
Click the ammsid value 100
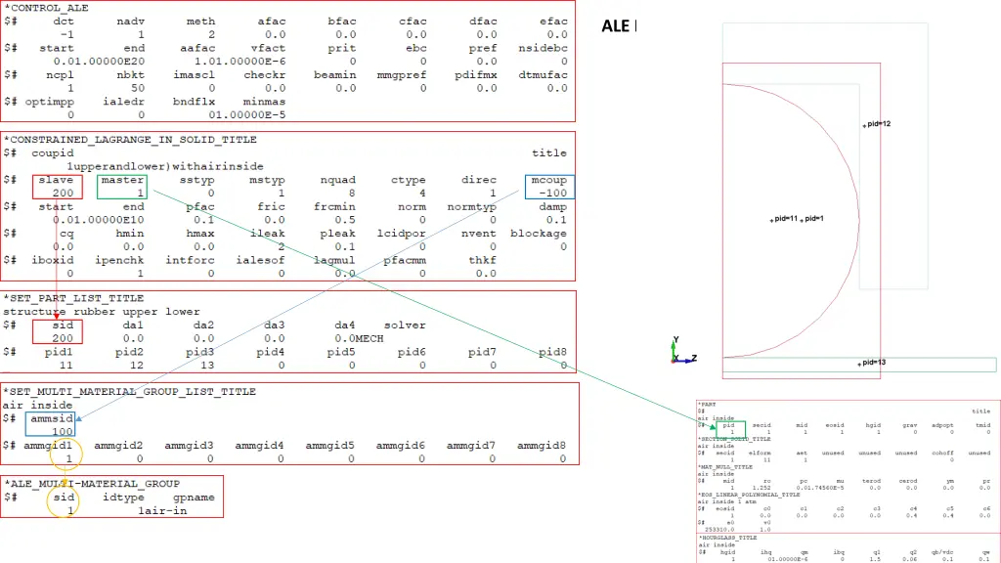63,431
